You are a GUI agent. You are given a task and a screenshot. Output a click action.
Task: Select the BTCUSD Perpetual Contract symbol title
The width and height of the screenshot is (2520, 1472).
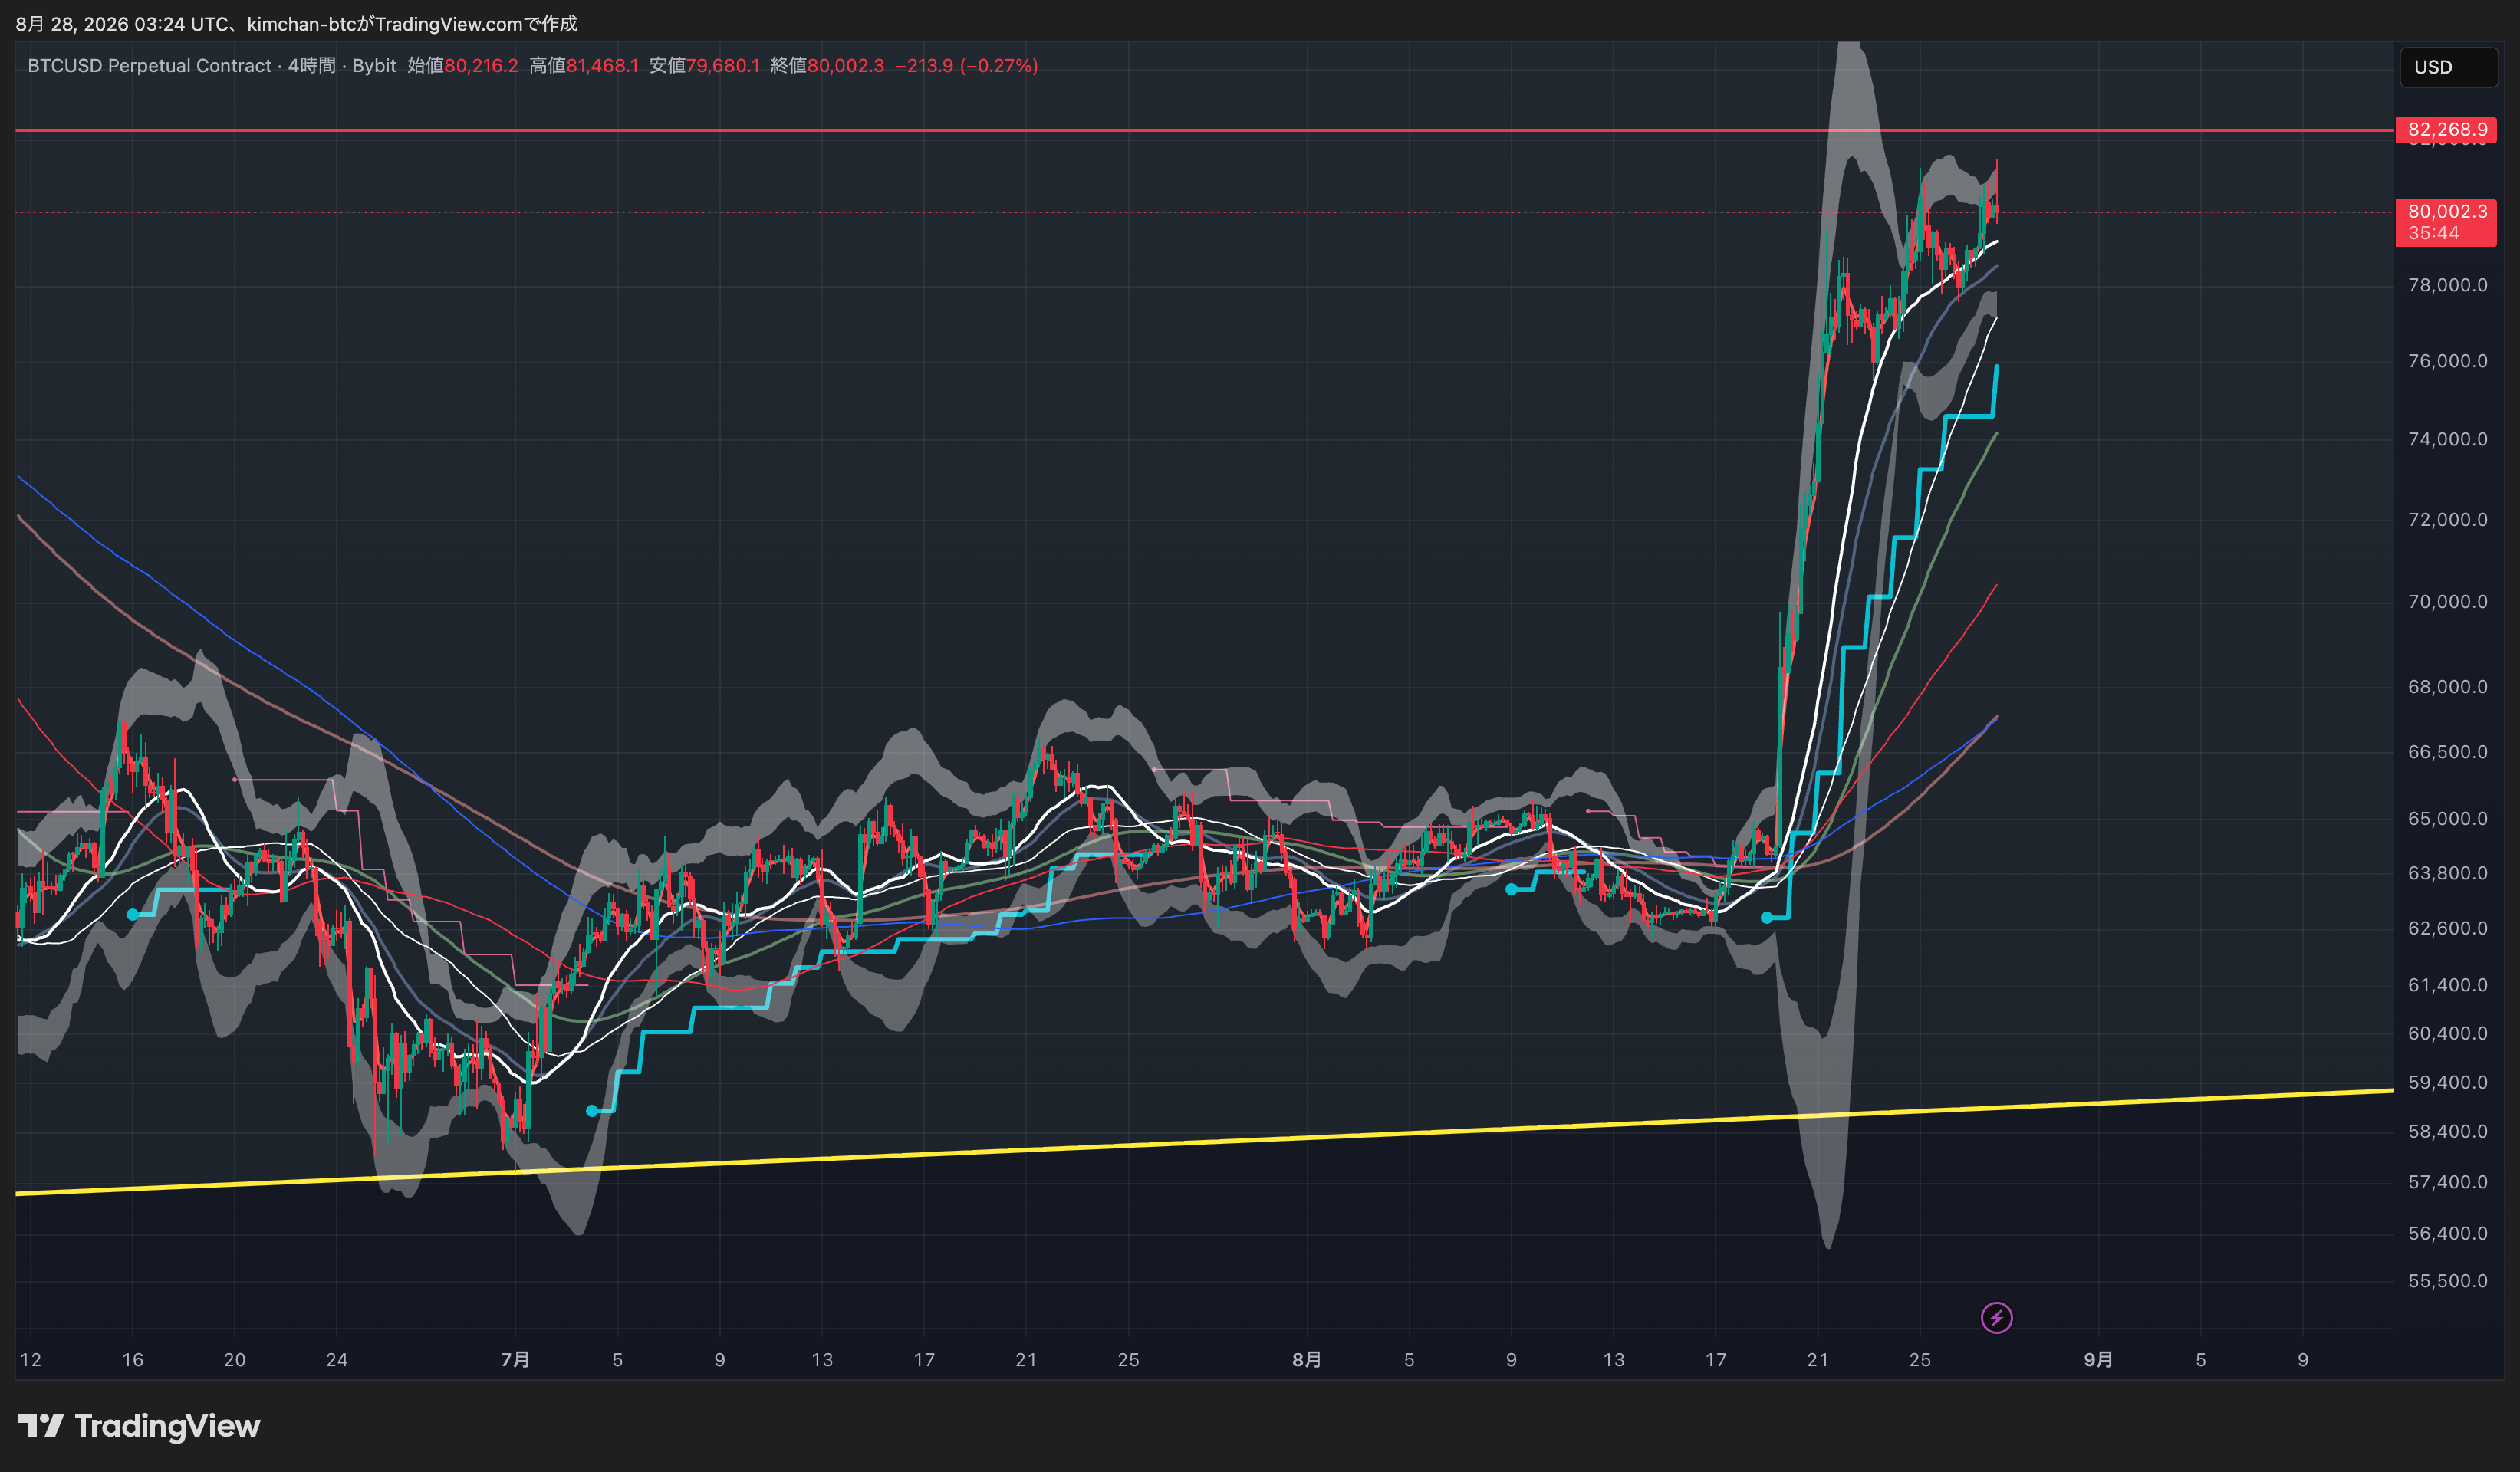click(x=149, y=66)
